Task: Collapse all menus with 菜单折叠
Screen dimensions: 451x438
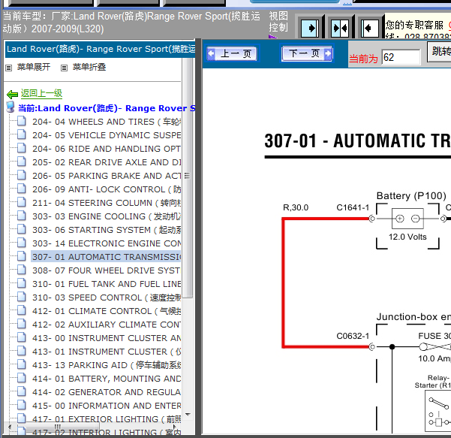Action: coord(89,67)
